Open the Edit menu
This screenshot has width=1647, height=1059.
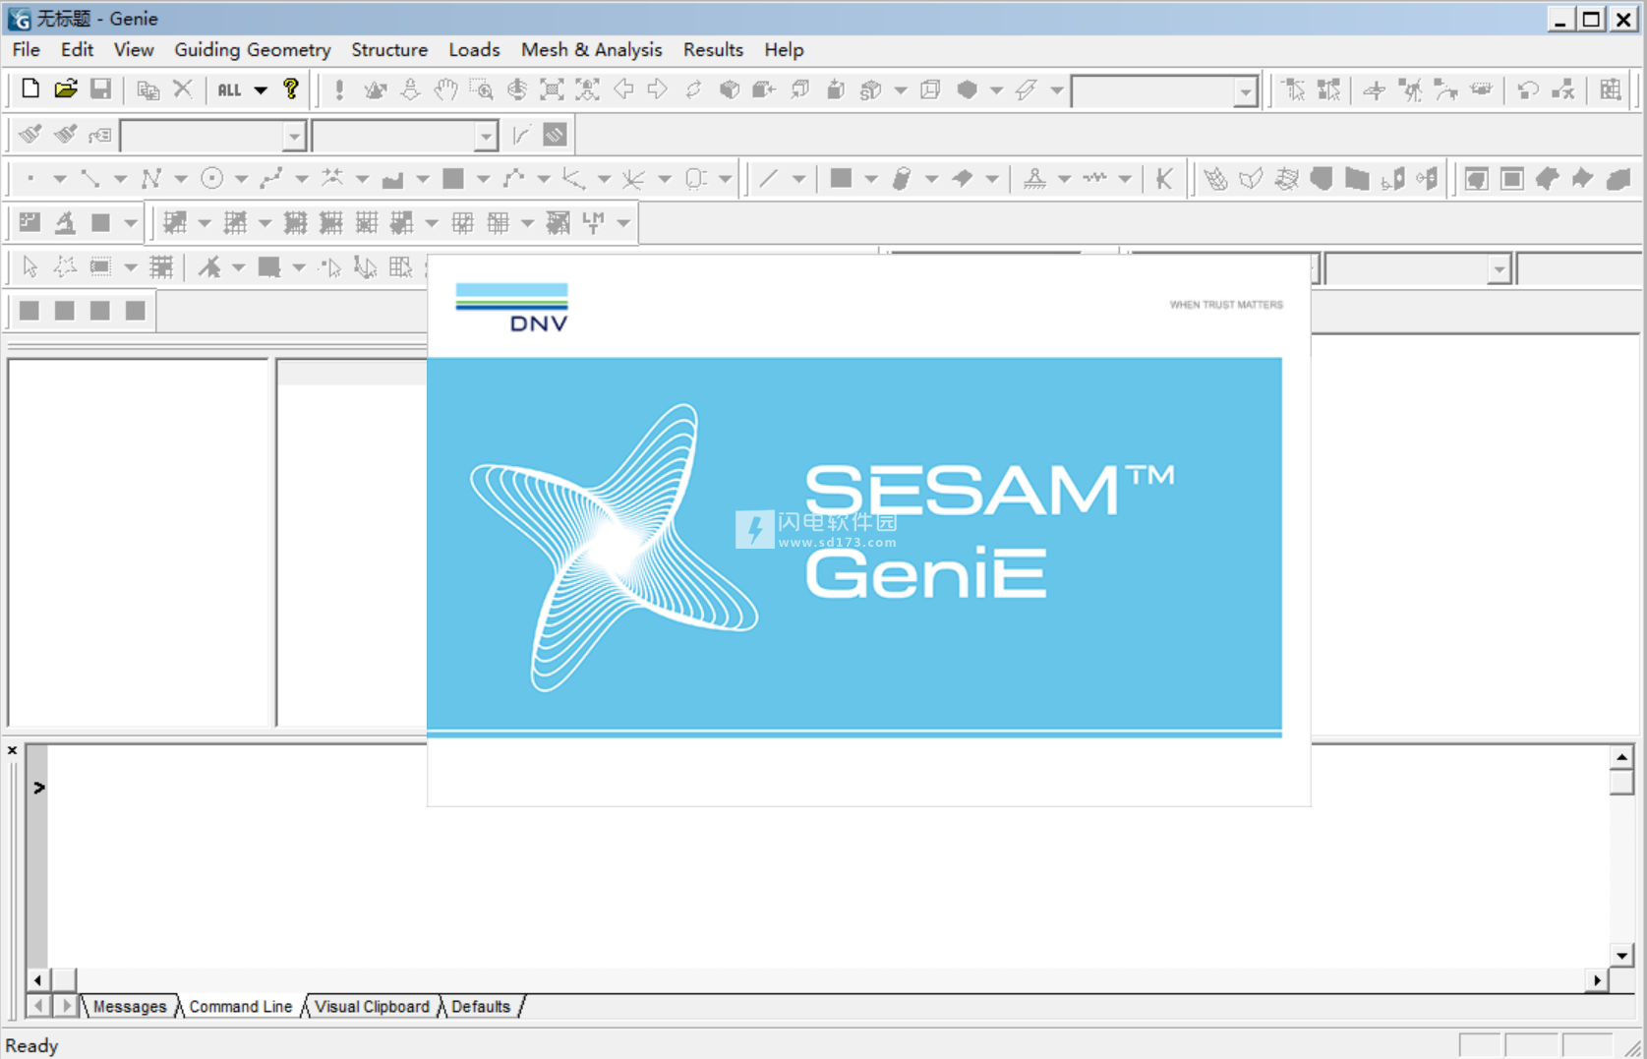[77, 49]
